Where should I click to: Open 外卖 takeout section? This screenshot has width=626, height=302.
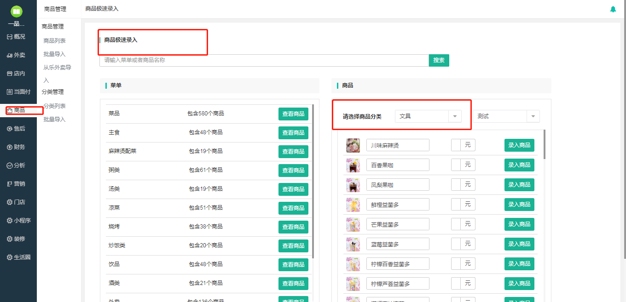point(16,55)
